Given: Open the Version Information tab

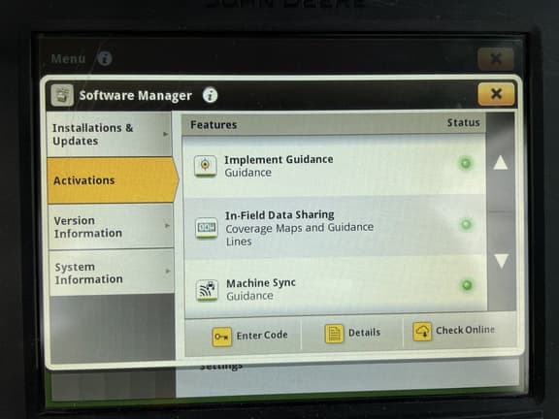Looking at the screenshot, I should (x=112, y=227).
